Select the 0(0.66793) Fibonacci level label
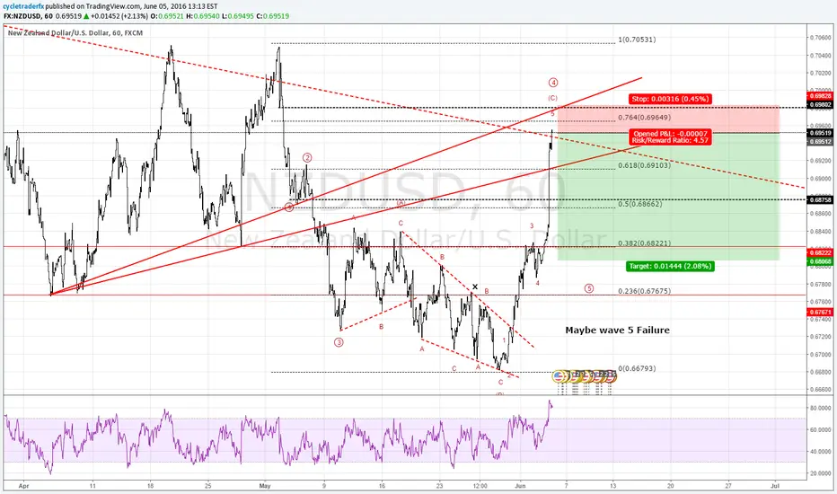Screen dimensions: 837x494 (x=637, y=368)
